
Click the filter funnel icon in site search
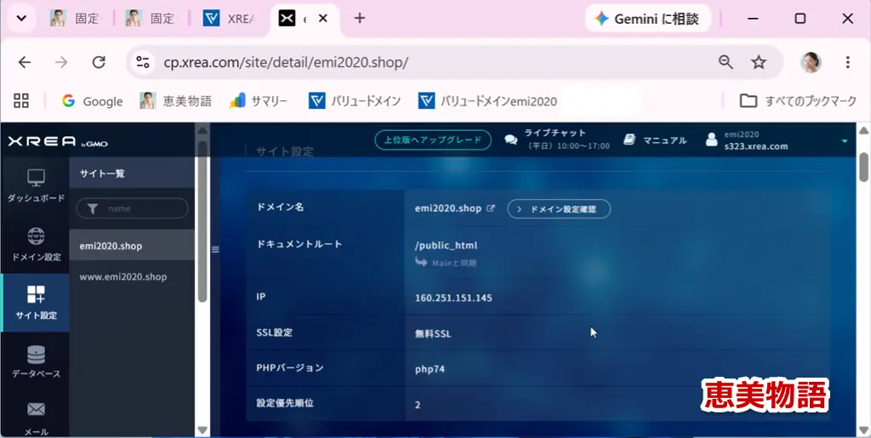(x=93, y=208)
